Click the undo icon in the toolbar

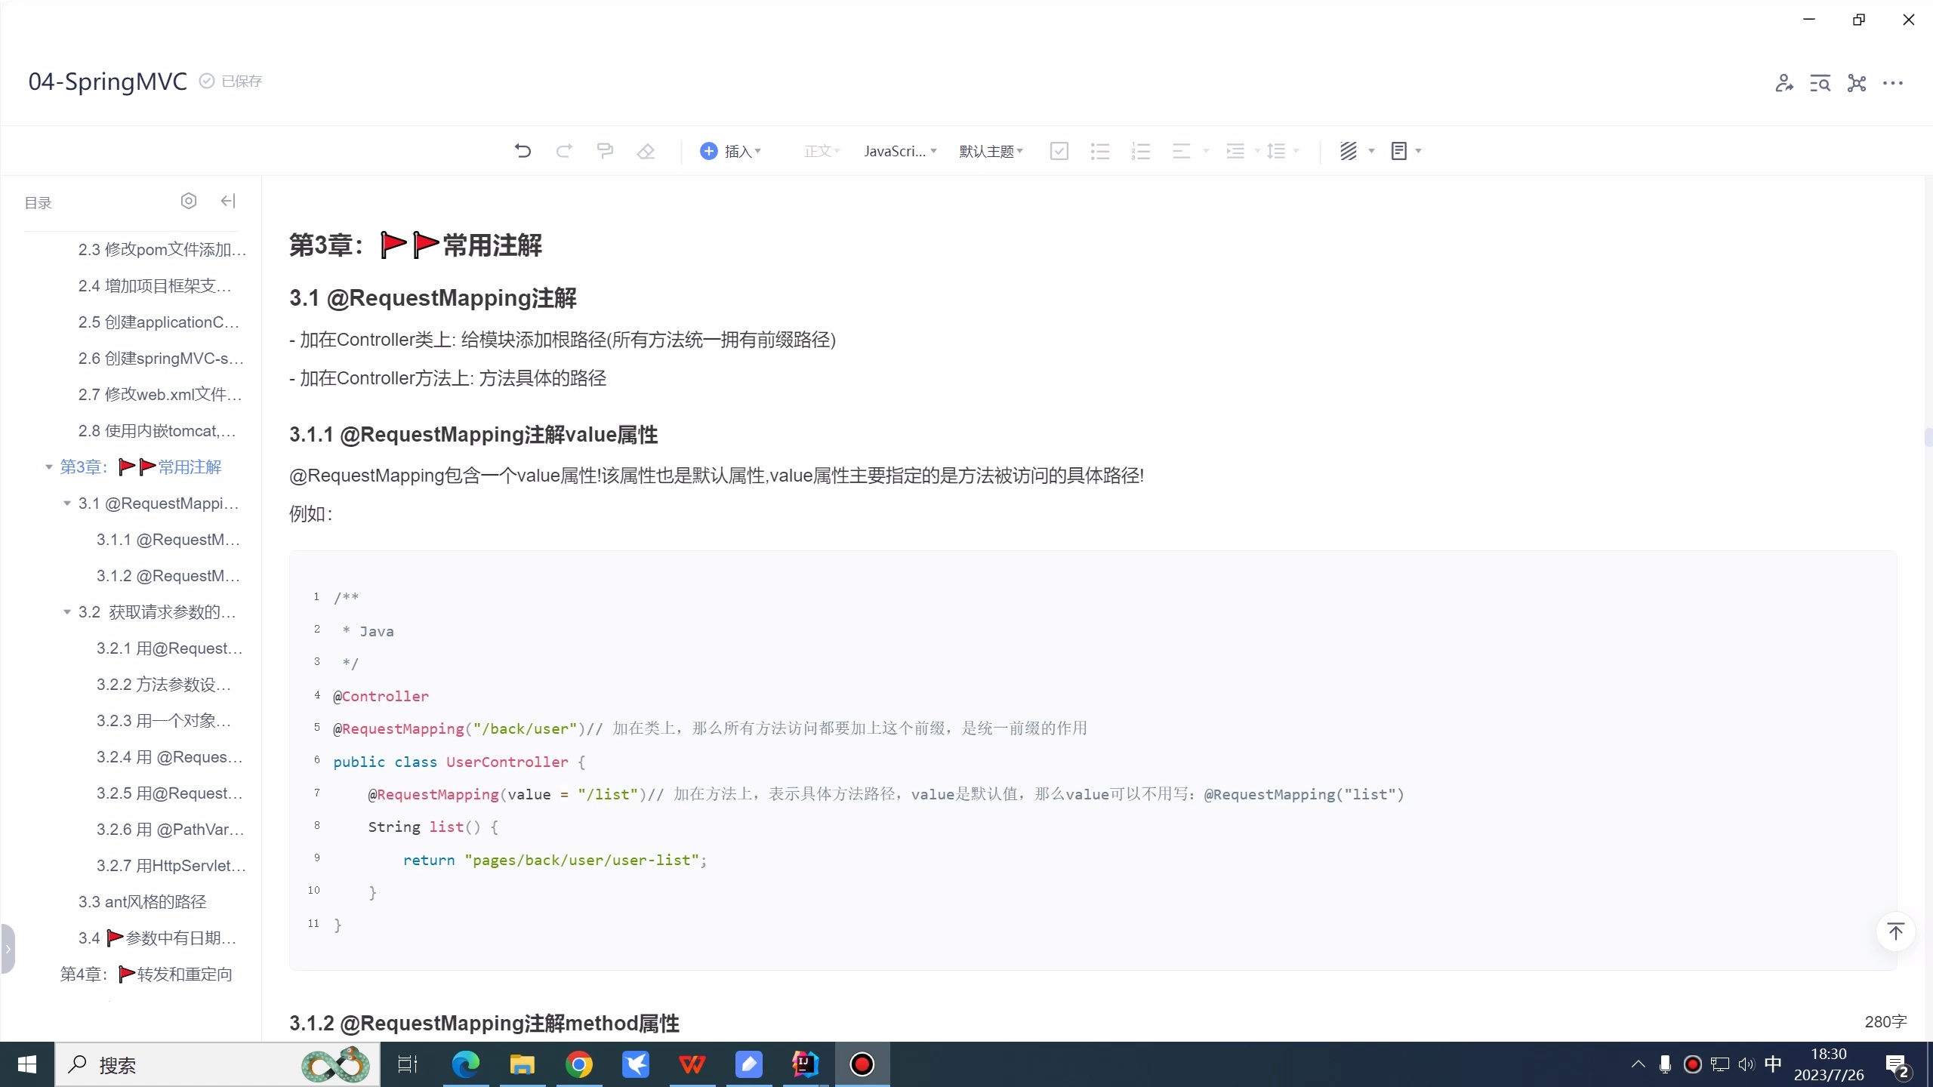(523, 150)
